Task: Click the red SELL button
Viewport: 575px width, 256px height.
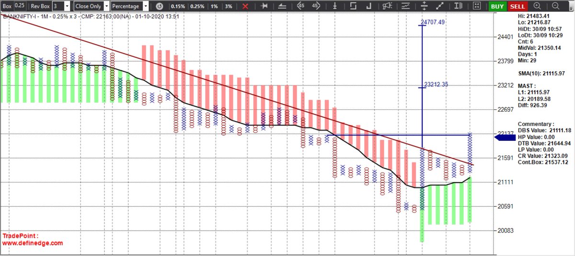Action: click(x=517, y=6)
